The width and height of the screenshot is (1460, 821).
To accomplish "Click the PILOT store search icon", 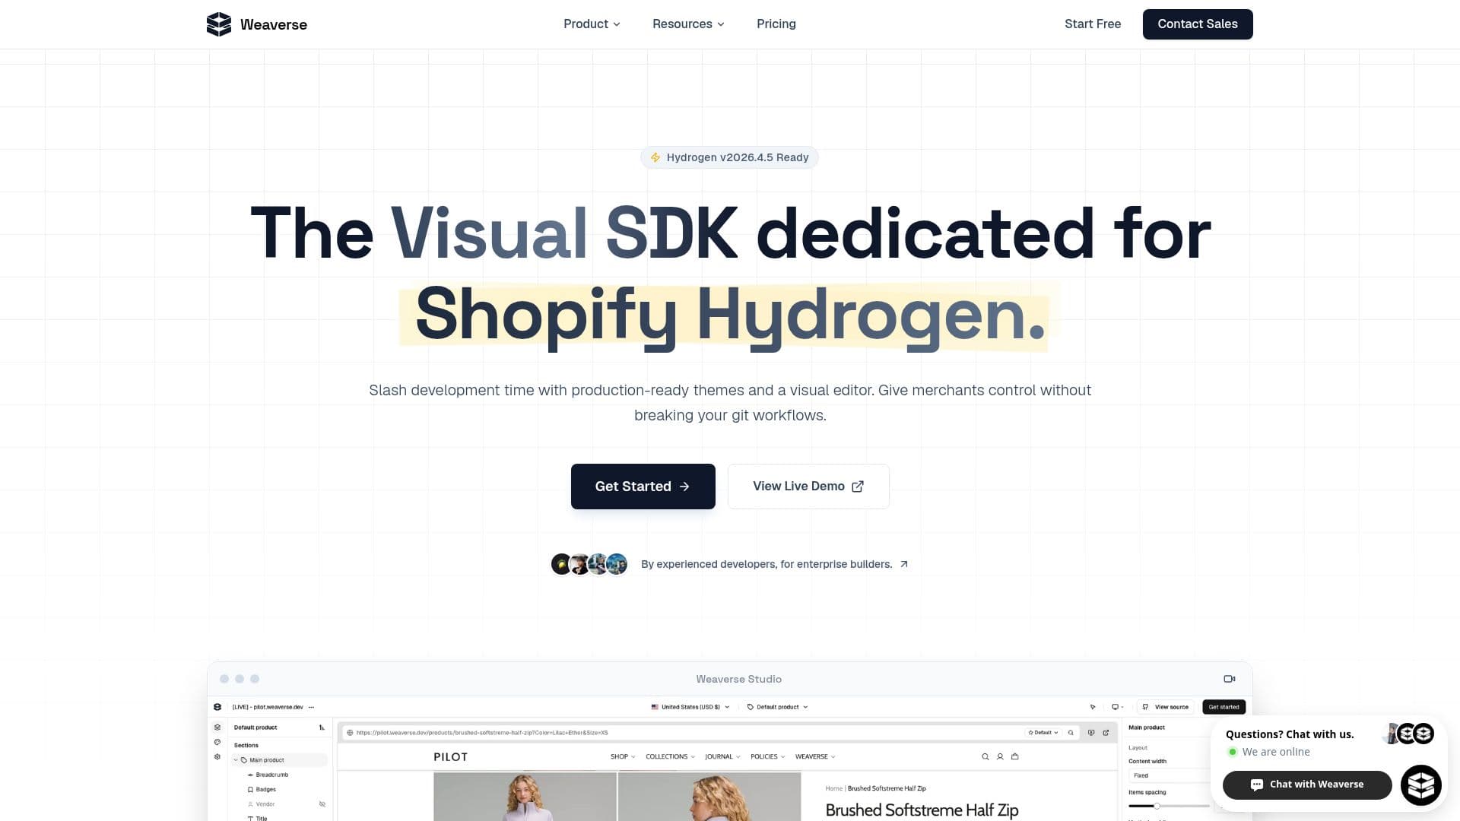I will (985, 757).
